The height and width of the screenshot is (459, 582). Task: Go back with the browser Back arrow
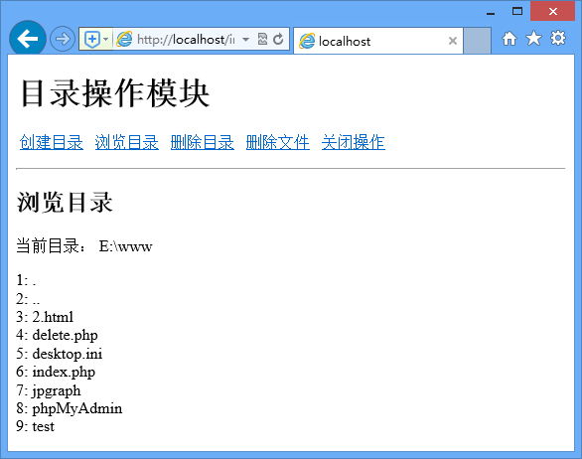[x=28, y=38]
